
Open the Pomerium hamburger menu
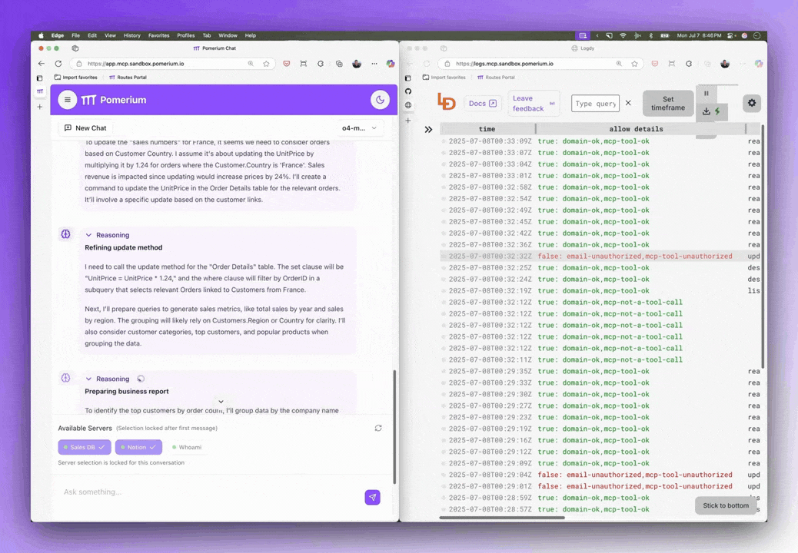(x=67, y=100)
